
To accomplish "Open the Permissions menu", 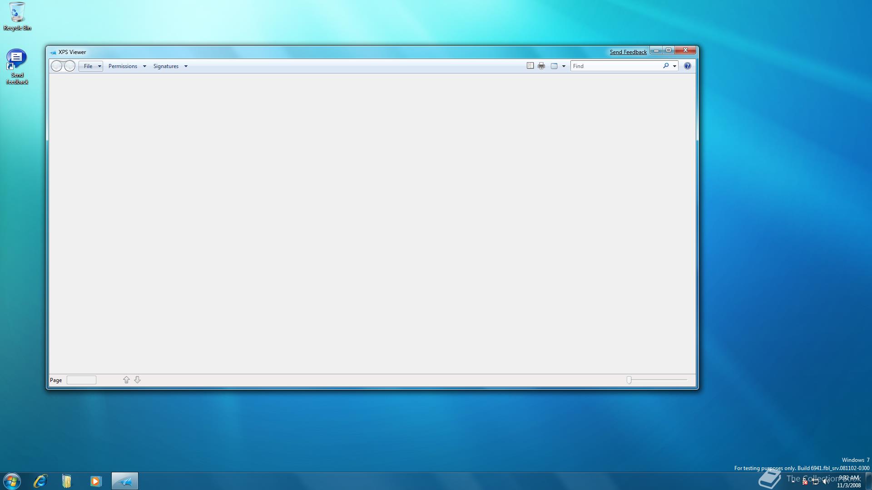I will pyautogui.click(x=123, y=66).
